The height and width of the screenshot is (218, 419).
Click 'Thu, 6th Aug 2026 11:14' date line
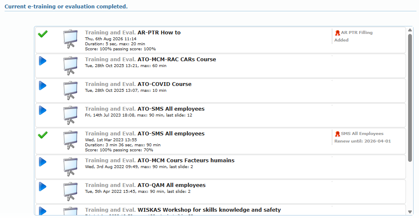coord(111,39)
